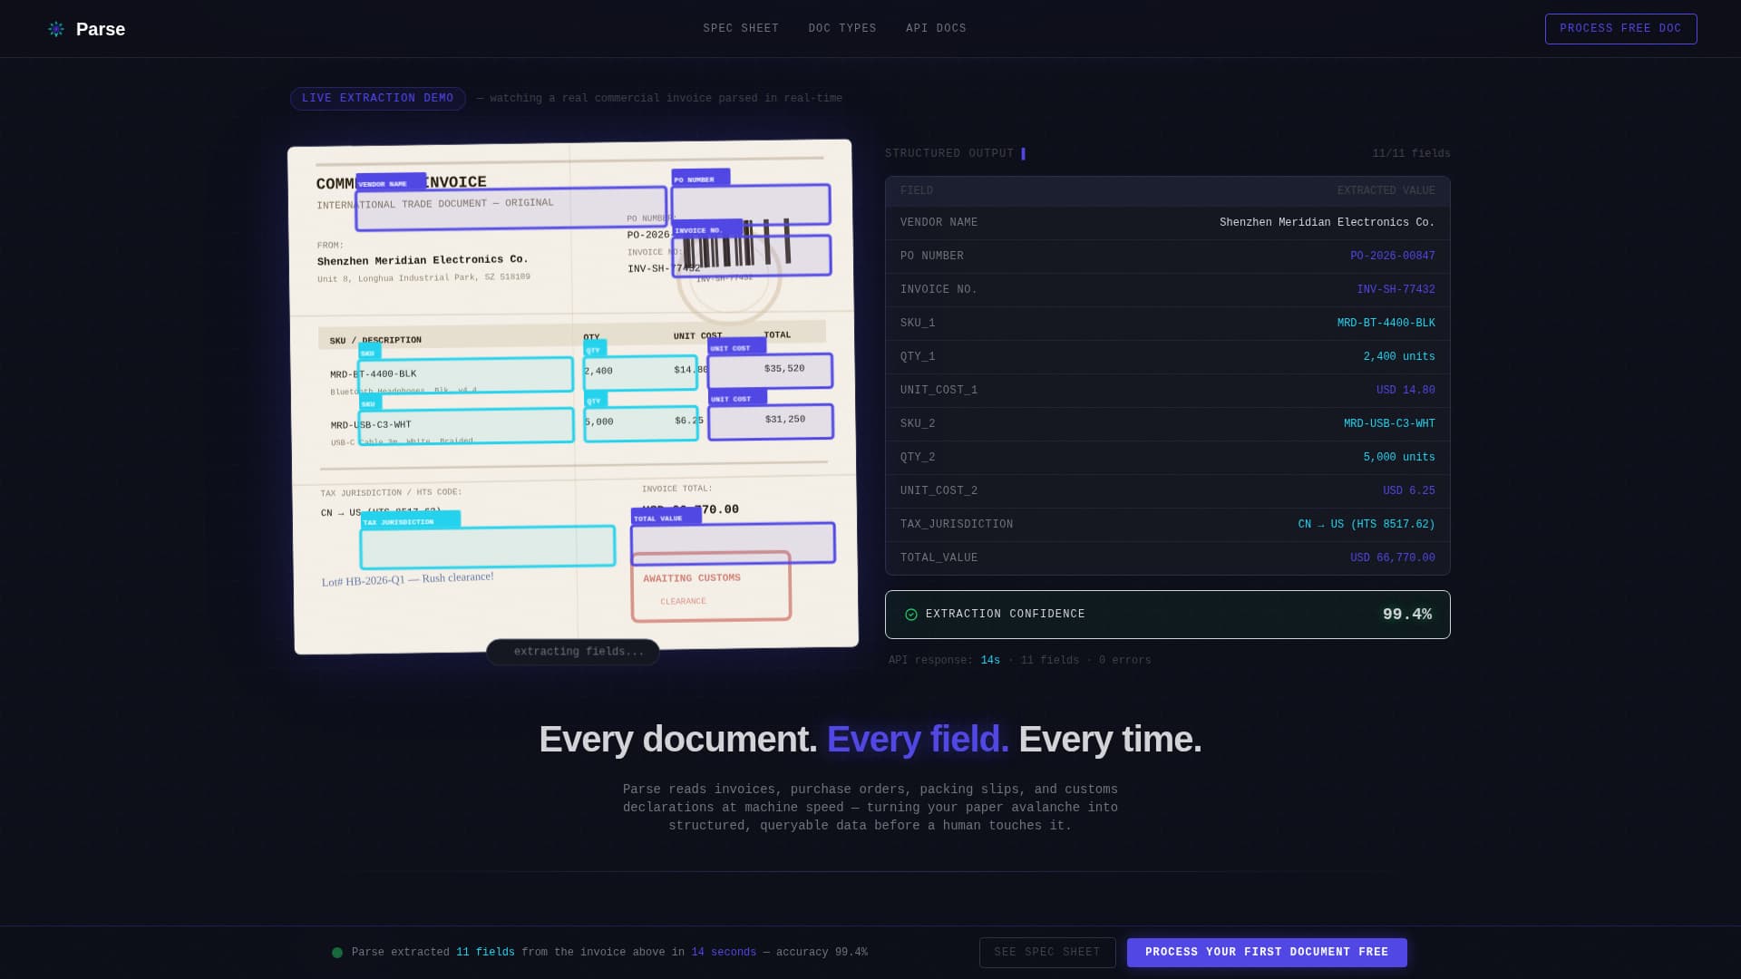
Task: Click the 99.4% confidence value
Action: [1407, 615]
